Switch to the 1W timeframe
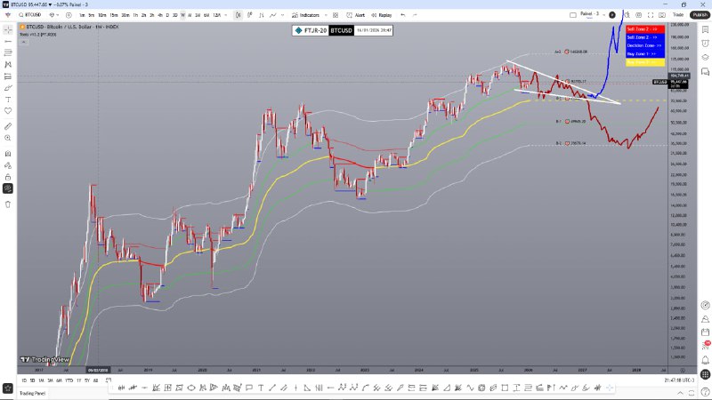Screen dimensions: 712x400 [182, 15]
